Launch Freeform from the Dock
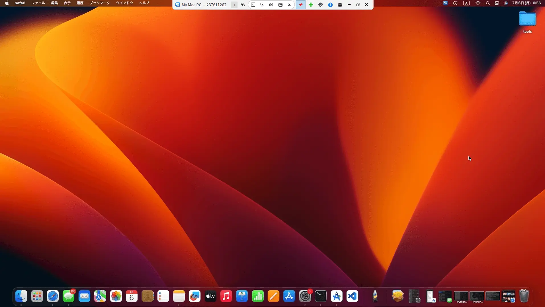Viewport: 545px width, 307px height. point(195,296)
